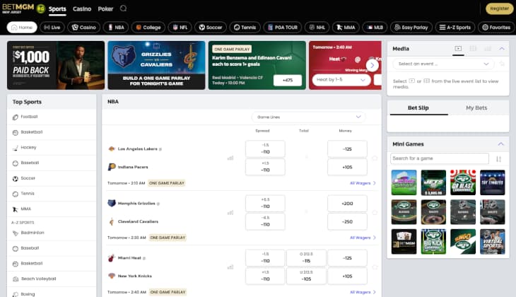Viewport: 516px width, 297px height.
Task: Launch the QB Blast mini game
Action: pos(463,182)
